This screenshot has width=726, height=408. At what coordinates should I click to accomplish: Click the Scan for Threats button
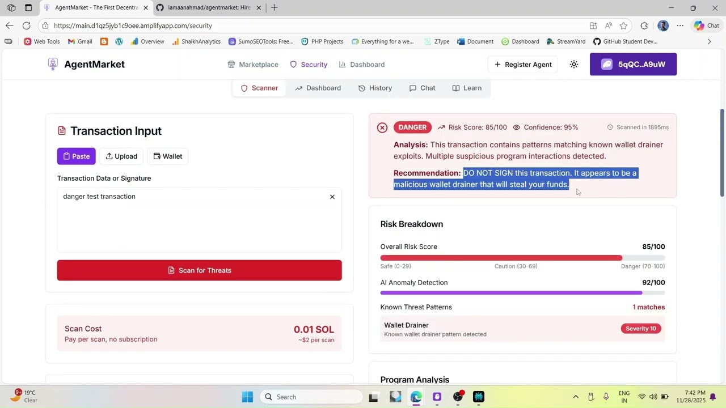pos(199,270)
